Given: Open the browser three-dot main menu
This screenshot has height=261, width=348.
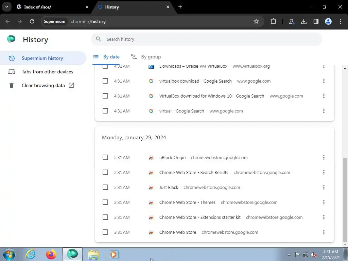Looking at the screenshot, I should 341,21.
